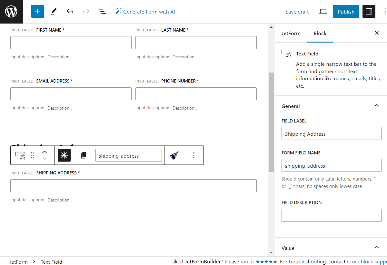Screen dimensions: 387x265
Task: Toggle the required asterisk button
Action: [x=64, y=155]
